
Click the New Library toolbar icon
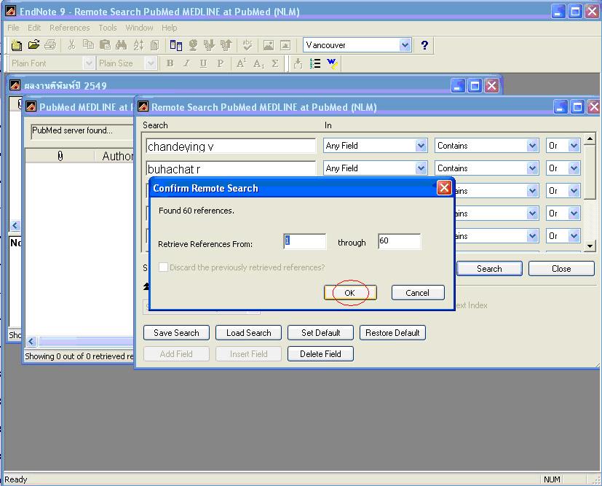17,45
